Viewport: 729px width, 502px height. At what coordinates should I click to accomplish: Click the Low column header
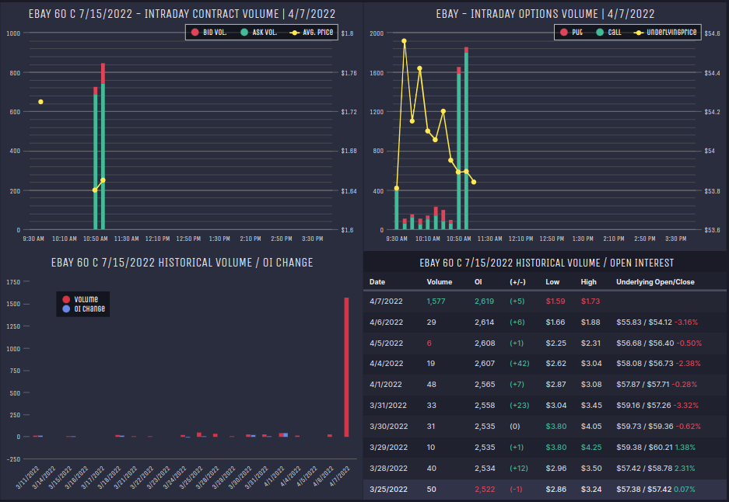click(552, 282)
